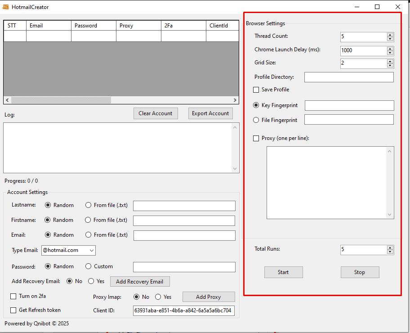
Task: Tick the Proxy (one per line) checkbox
Action: click(256, 138)
